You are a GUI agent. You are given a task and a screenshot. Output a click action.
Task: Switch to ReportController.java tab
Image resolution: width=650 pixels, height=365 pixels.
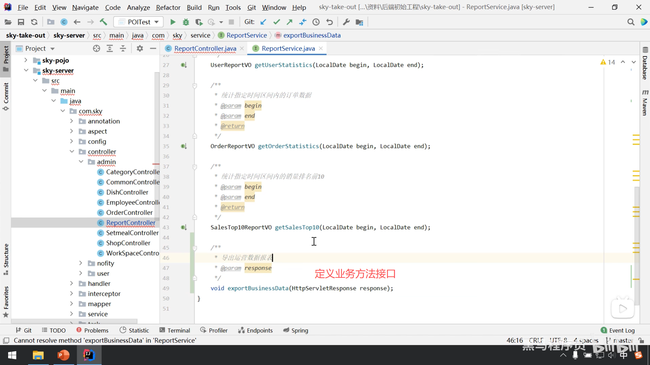(205, 49)
